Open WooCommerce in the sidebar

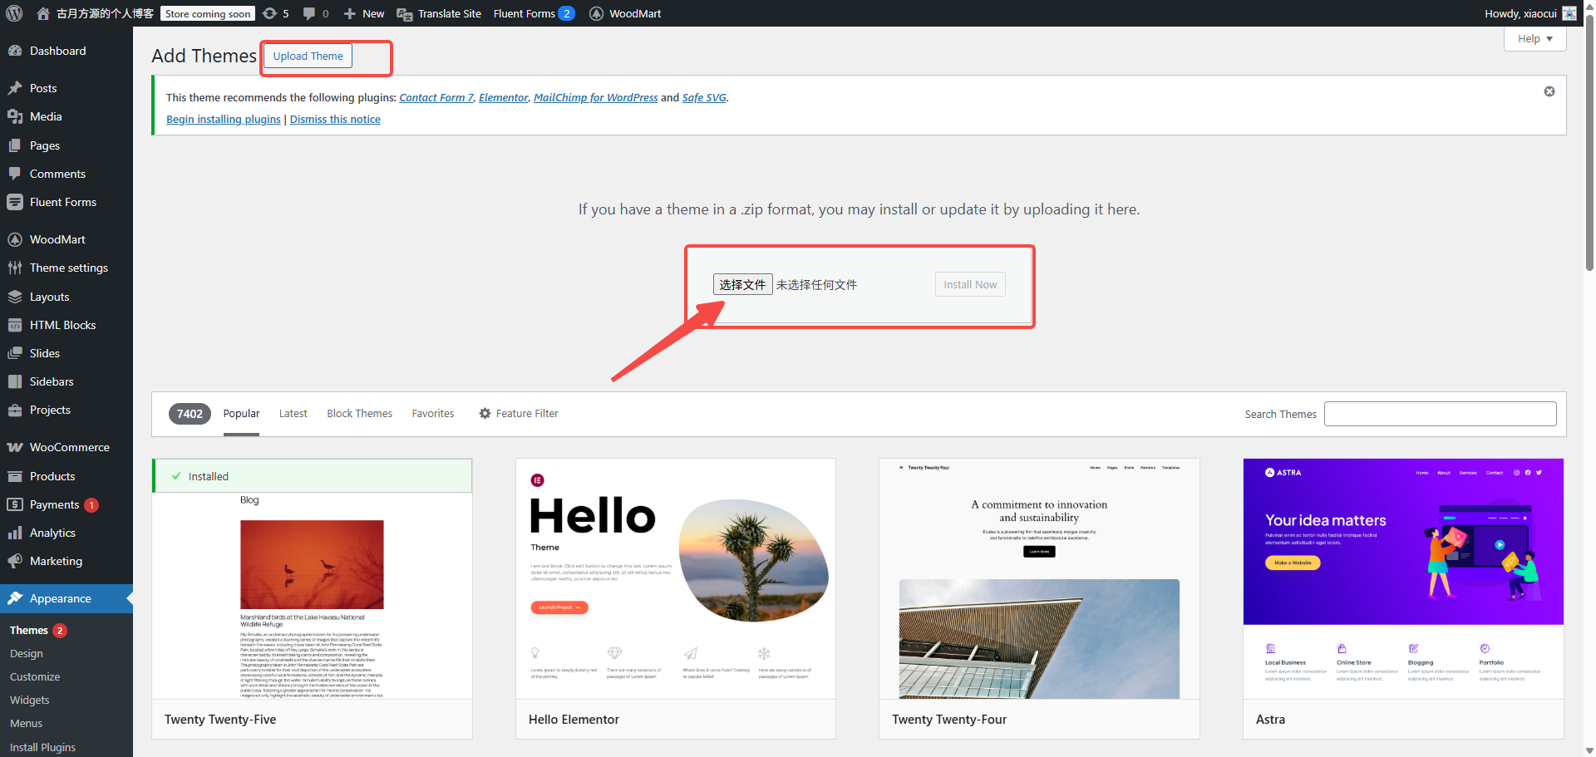click(69, 447)
